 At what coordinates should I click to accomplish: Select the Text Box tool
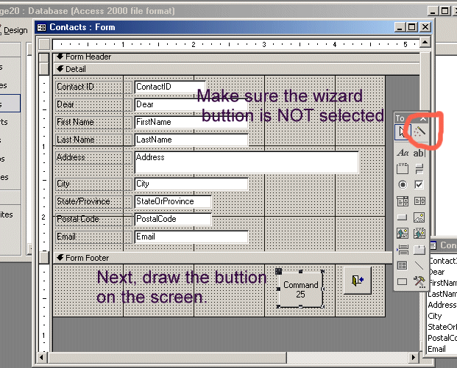(x=419, y=153)
